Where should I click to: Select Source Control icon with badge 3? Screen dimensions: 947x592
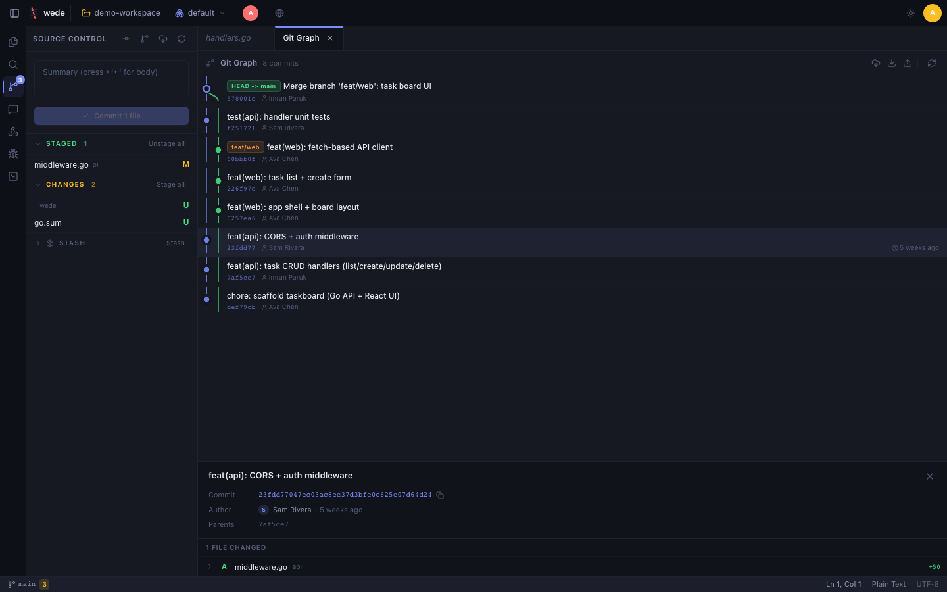pos(13,86)
